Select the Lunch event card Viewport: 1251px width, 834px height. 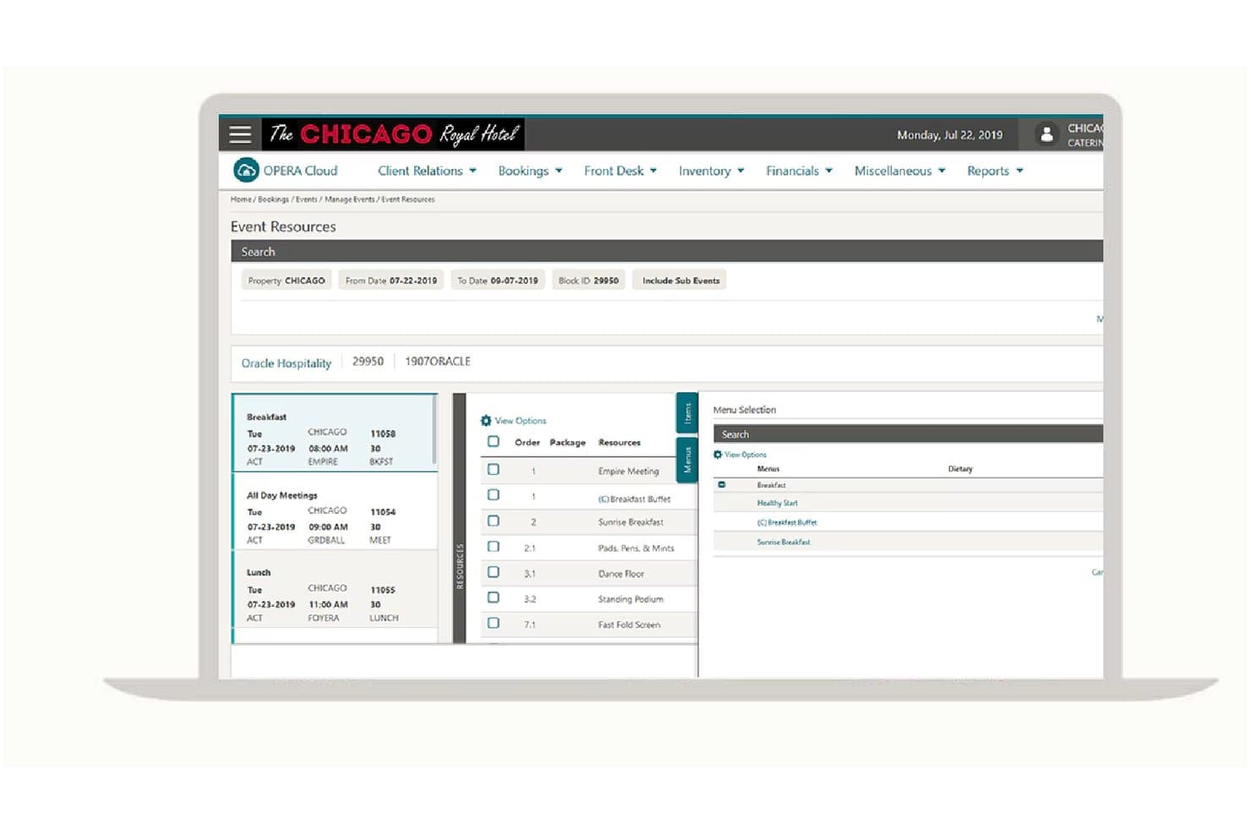point(335,589)
